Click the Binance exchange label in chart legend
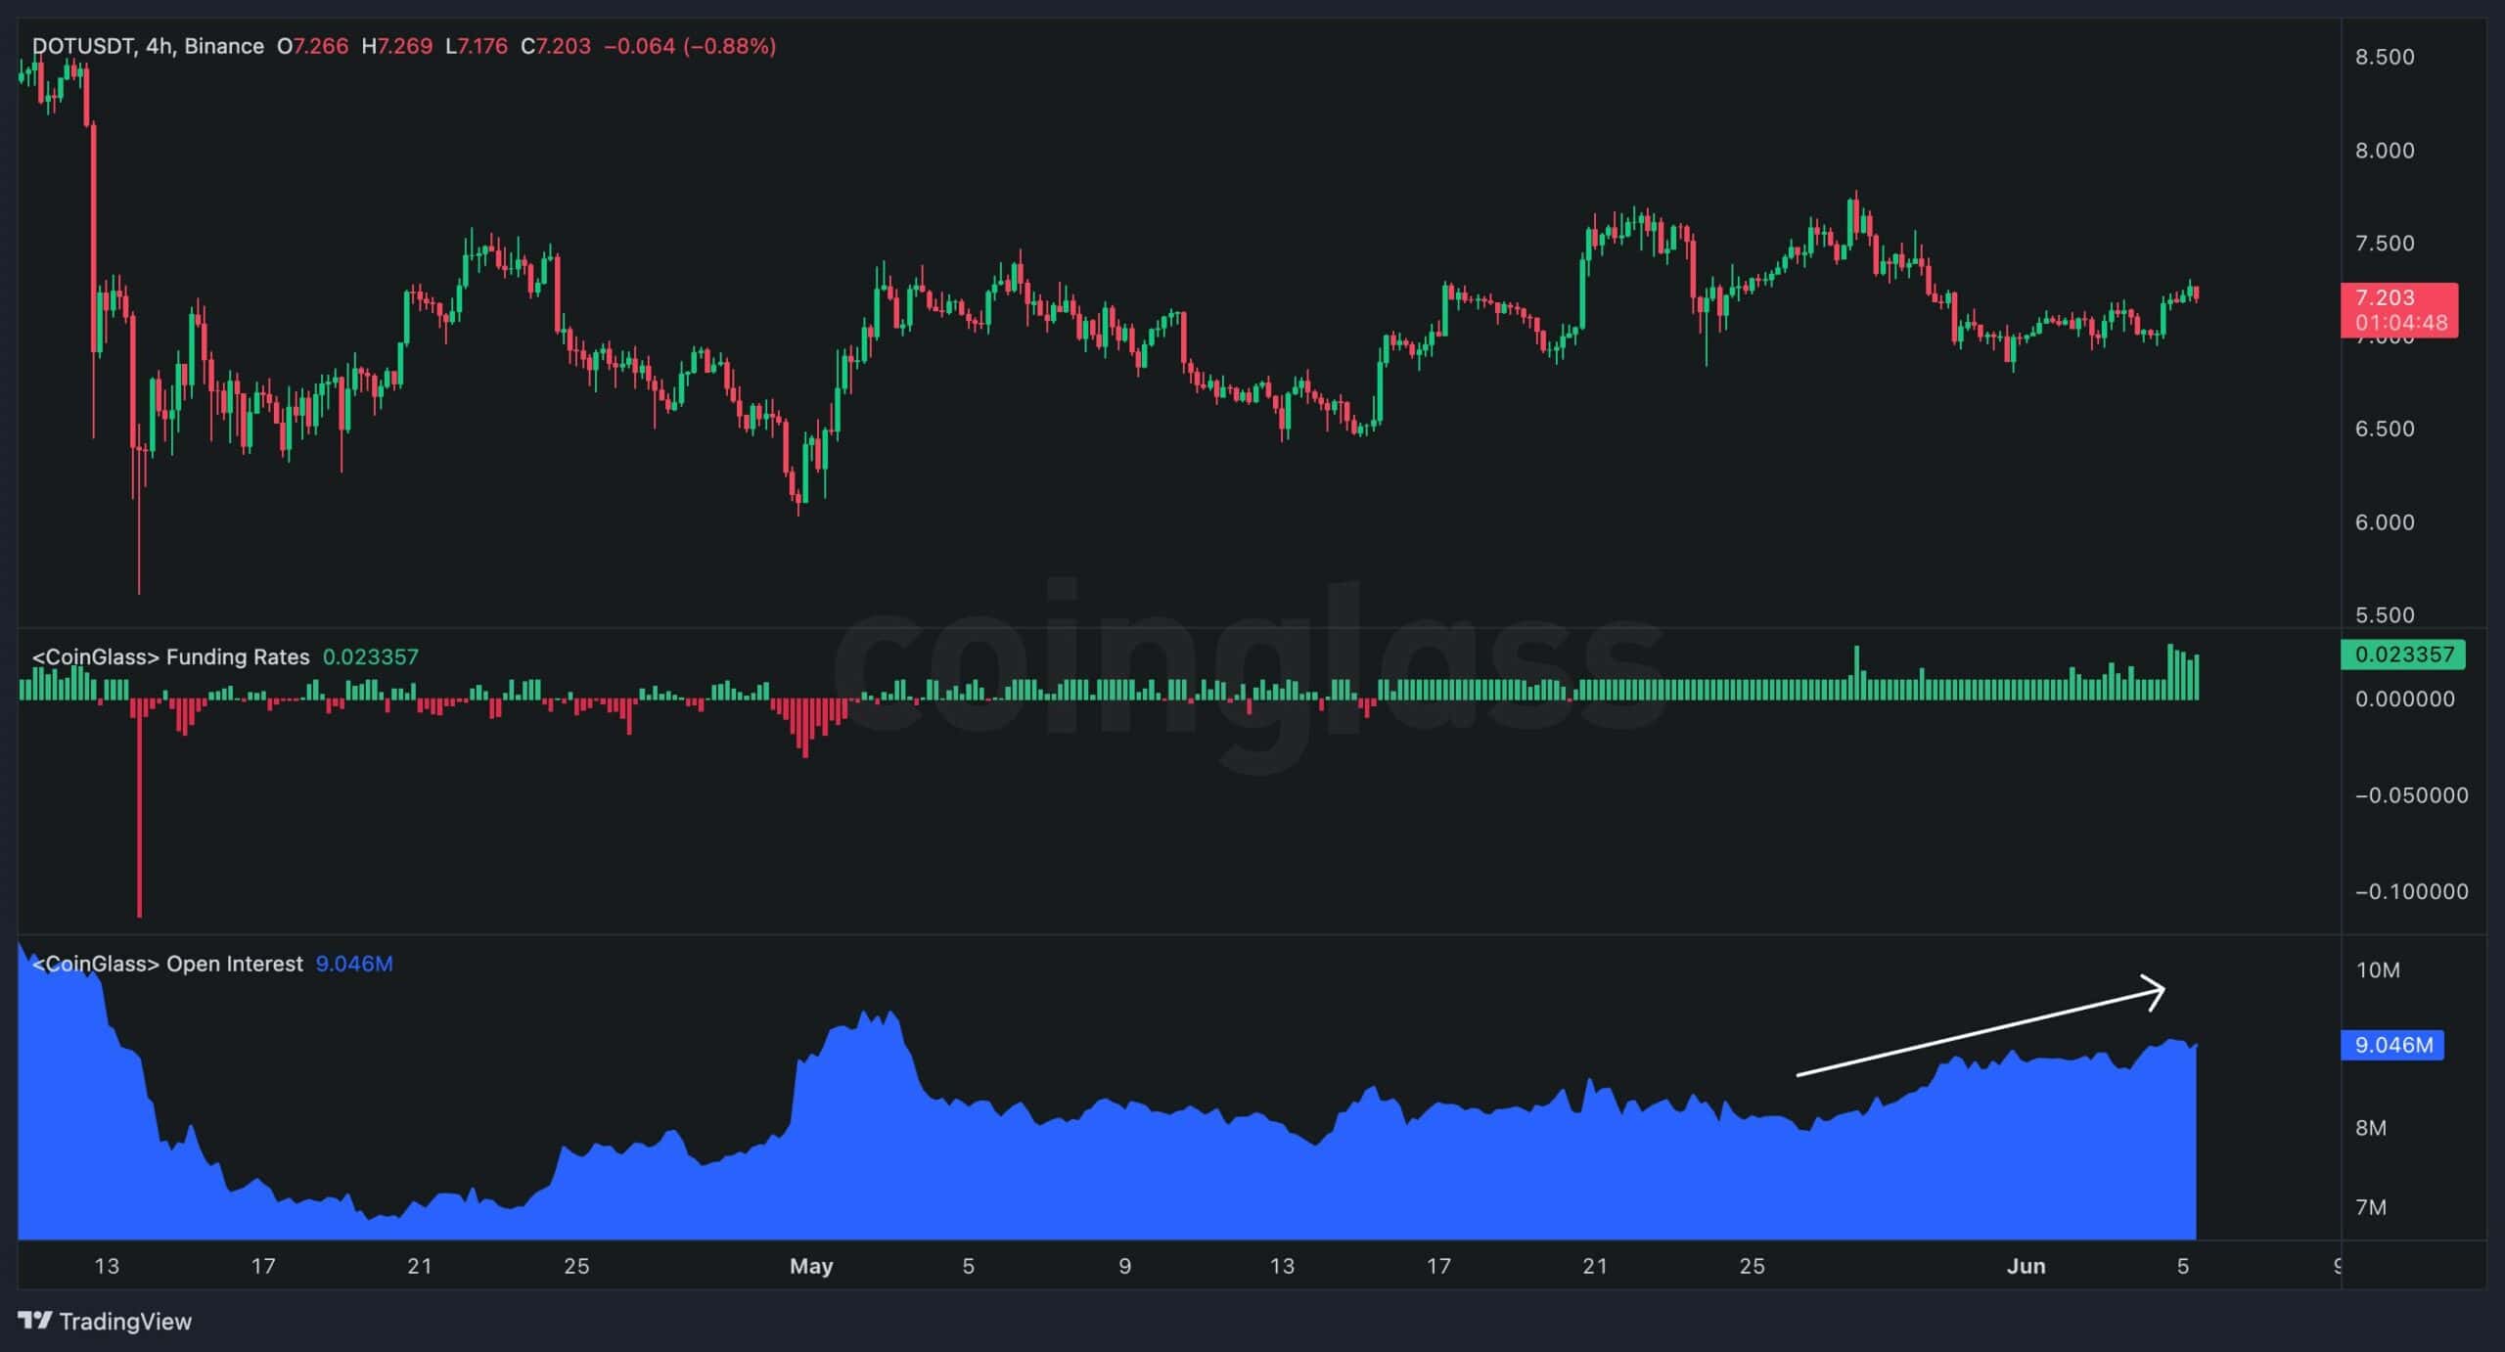 pos(223,45)
